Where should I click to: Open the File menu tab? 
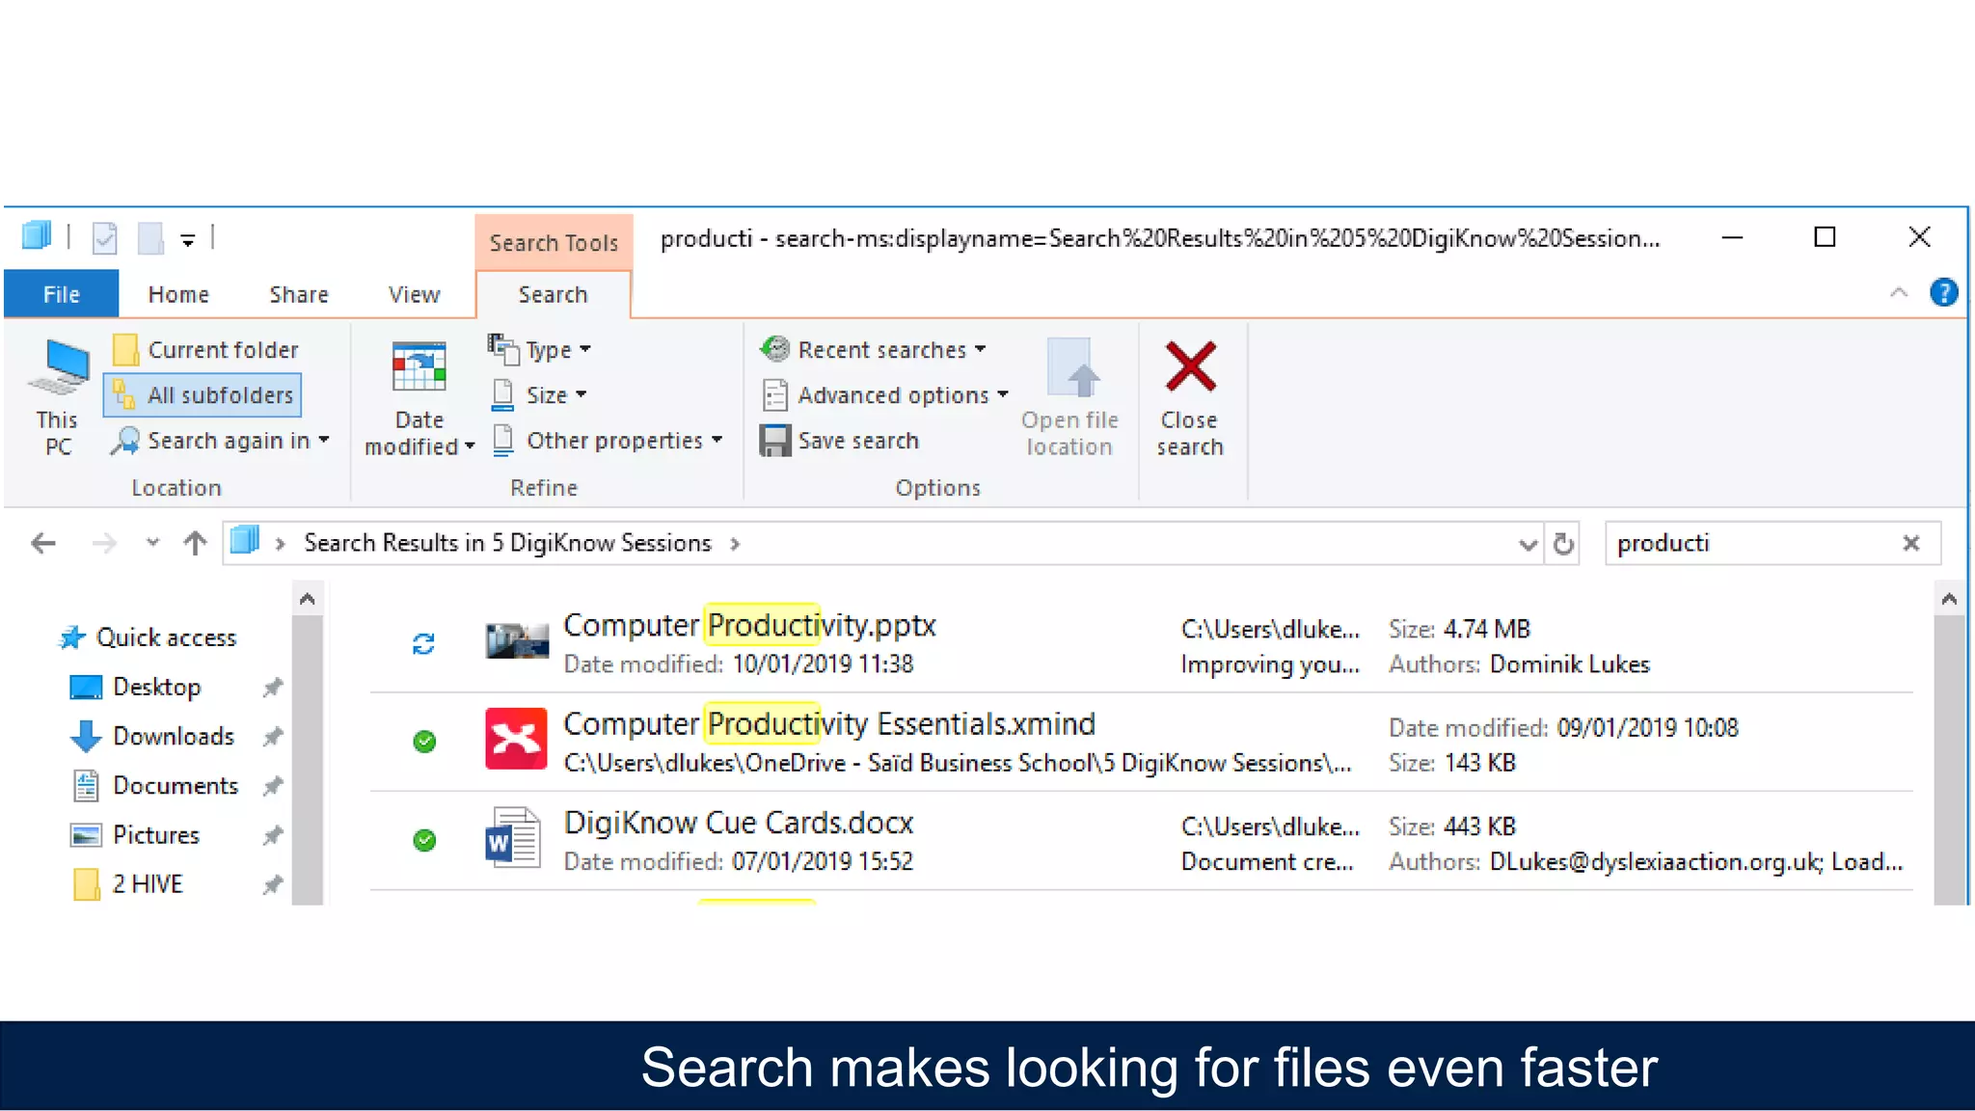click(61, 294)
